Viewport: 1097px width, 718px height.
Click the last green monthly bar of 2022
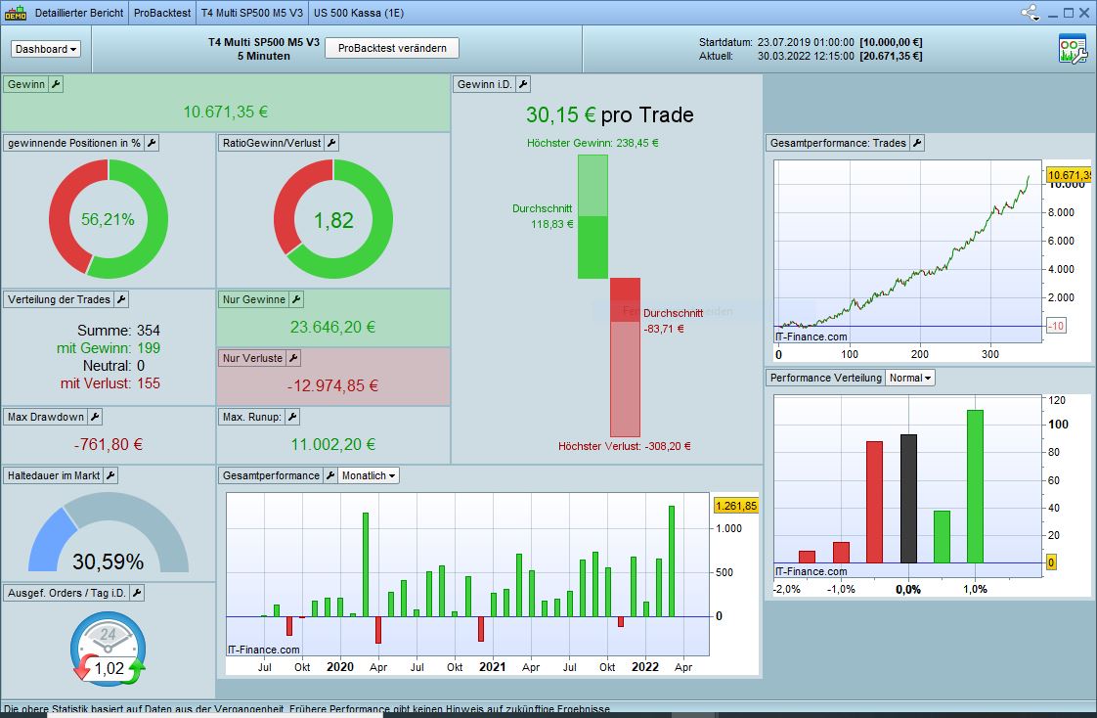click(x=672, y=561)
